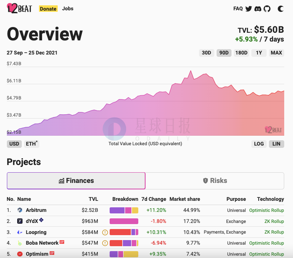
Task: Click Loopring token breakdown bar
Action: point(124,232)
